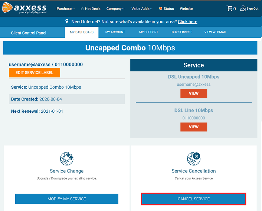Click the Service Change heading

(x=67, y=171)
